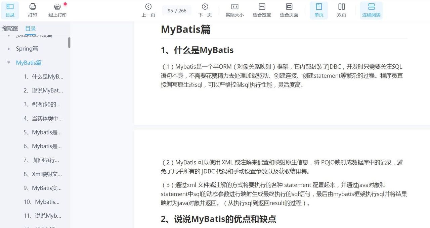Open chapter 9、MyBatis实... in the outline

tap(44, 188)
